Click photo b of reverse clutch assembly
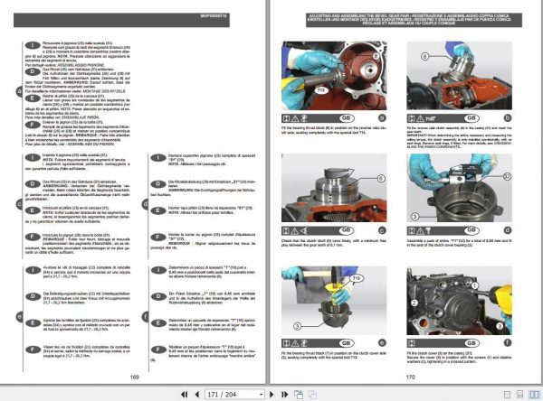Screen dimensions: 543x401 [x=459, y=76]
